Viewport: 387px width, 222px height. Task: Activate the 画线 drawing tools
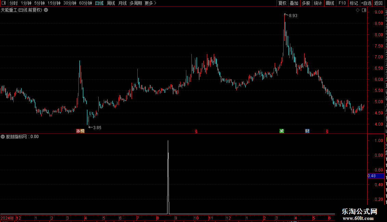(x=330, y=3)
